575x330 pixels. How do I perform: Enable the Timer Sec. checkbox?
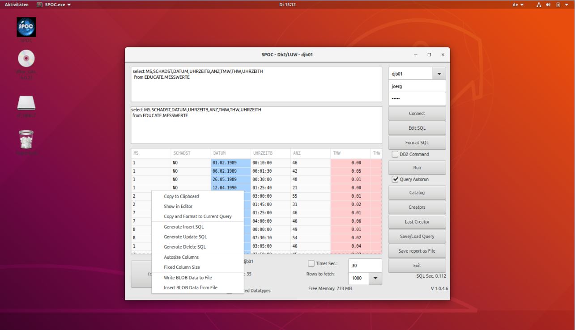pos(311,263)
